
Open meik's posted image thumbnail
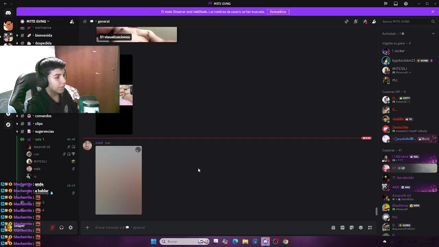pyautogui.click(x=119, y=180)
